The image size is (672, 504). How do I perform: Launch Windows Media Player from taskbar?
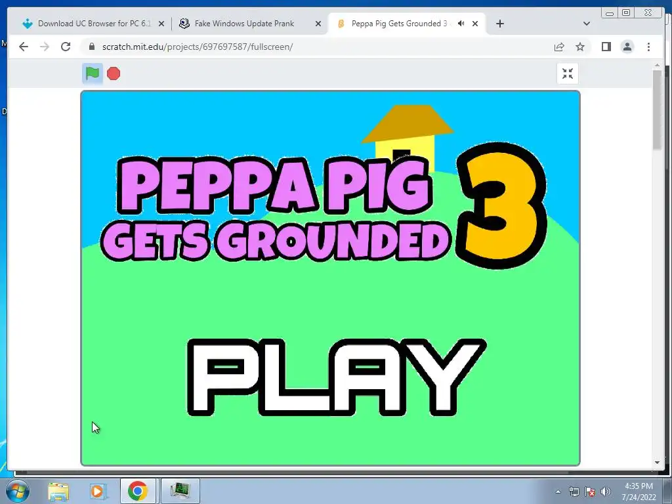point(97,491)
